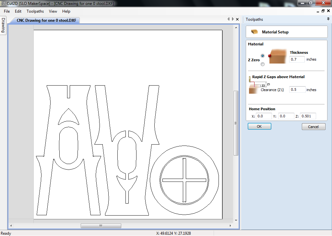Viewport: 332px width, 236px height.
Task: Select the oval cutout in left leg
Action: point(68,146)
